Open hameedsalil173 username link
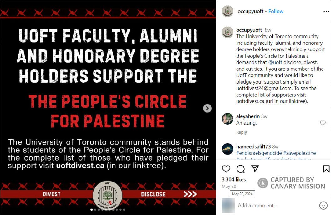This screenshot has height=215, width=331. (253, 146)
